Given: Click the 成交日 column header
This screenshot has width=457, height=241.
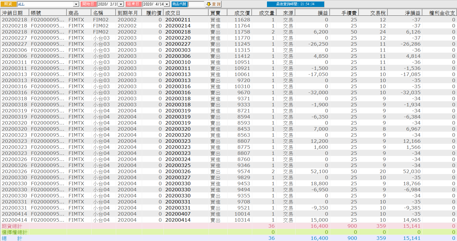Looking at the screenshot, I should click(x=186, y=13).
